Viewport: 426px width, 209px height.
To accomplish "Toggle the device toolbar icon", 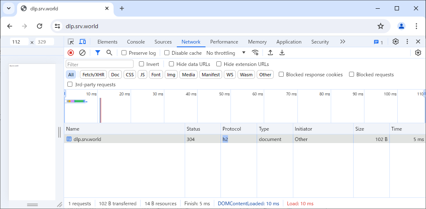I will click(83, 42).
